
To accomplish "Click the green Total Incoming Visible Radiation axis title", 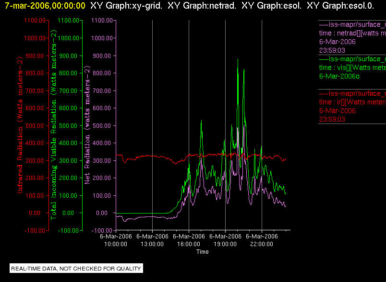I will click(x=53, y=125).
